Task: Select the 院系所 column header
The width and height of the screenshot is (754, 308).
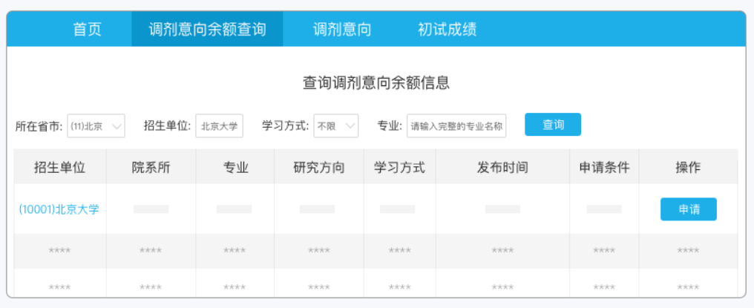Action: tap(151, 167)
